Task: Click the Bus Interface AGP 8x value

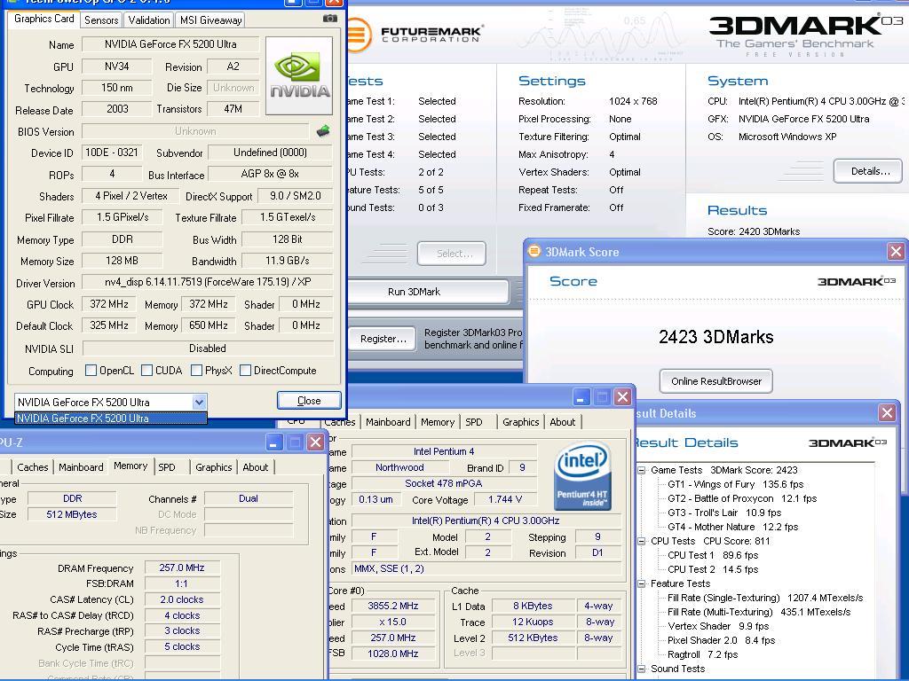Action: click(270, 174)
